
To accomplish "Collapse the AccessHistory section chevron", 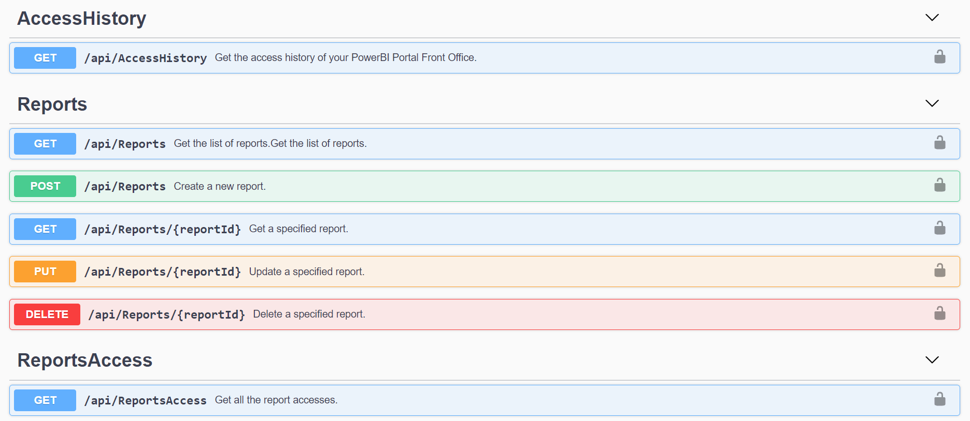I will 932,18.
